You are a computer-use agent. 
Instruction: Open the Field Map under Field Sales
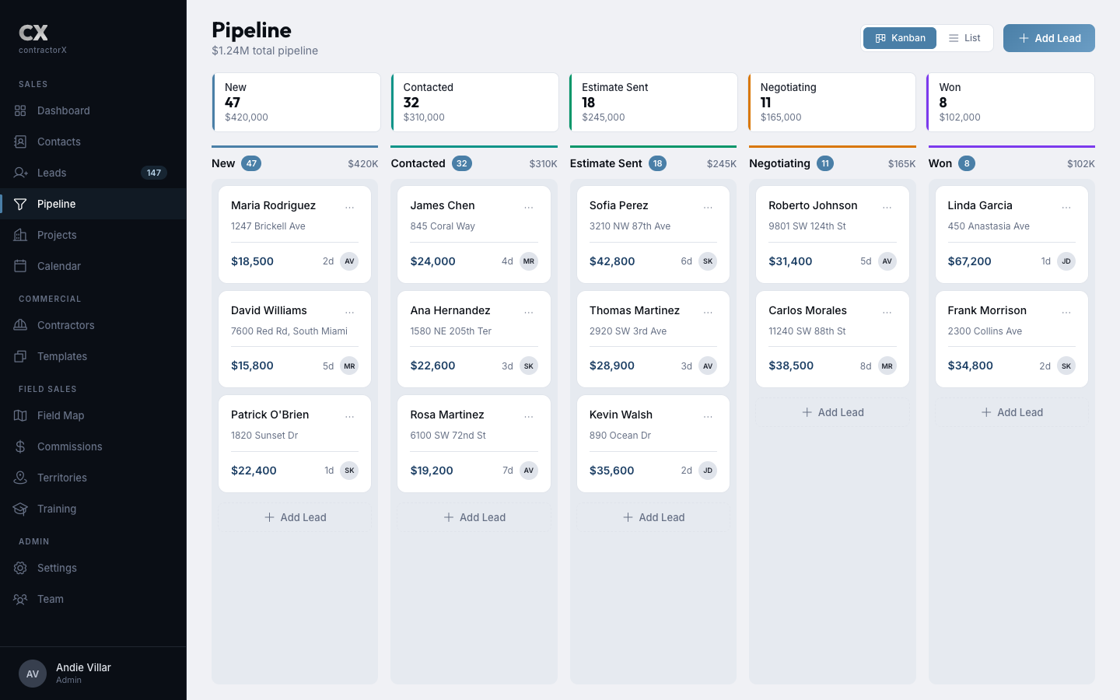(60, 415)
